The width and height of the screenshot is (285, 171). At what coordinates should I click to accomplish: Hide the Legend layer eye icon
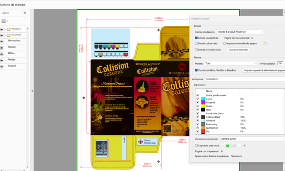(x=2, y=67)
